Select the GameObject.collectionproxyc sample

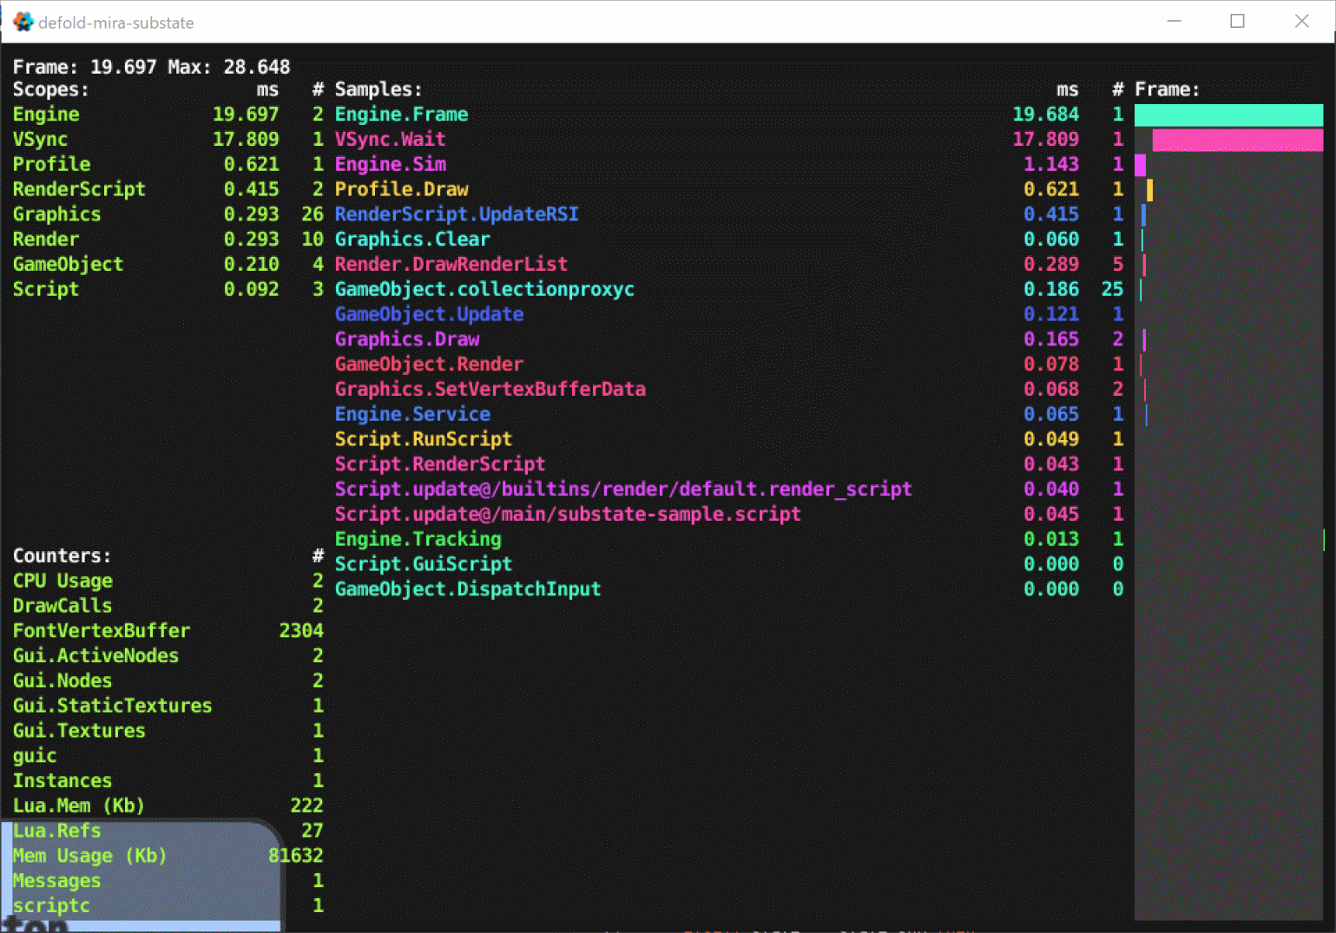coord(484,289)
